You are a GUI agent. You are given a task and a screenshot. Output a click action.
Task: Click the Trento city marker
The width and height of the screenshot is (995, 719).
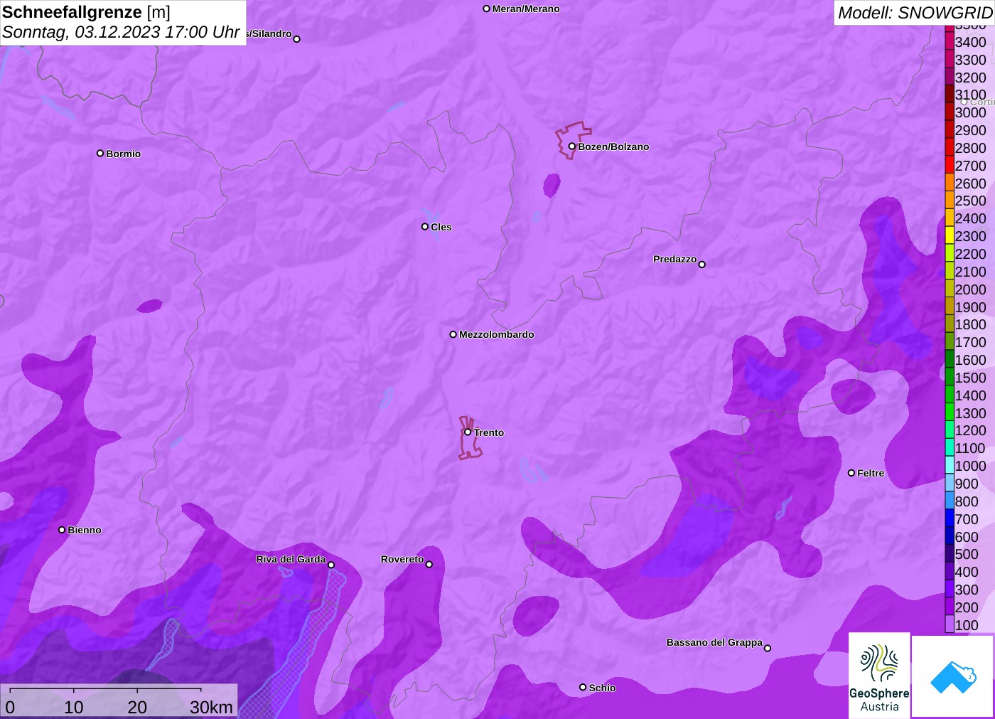[x=468, y=432]
